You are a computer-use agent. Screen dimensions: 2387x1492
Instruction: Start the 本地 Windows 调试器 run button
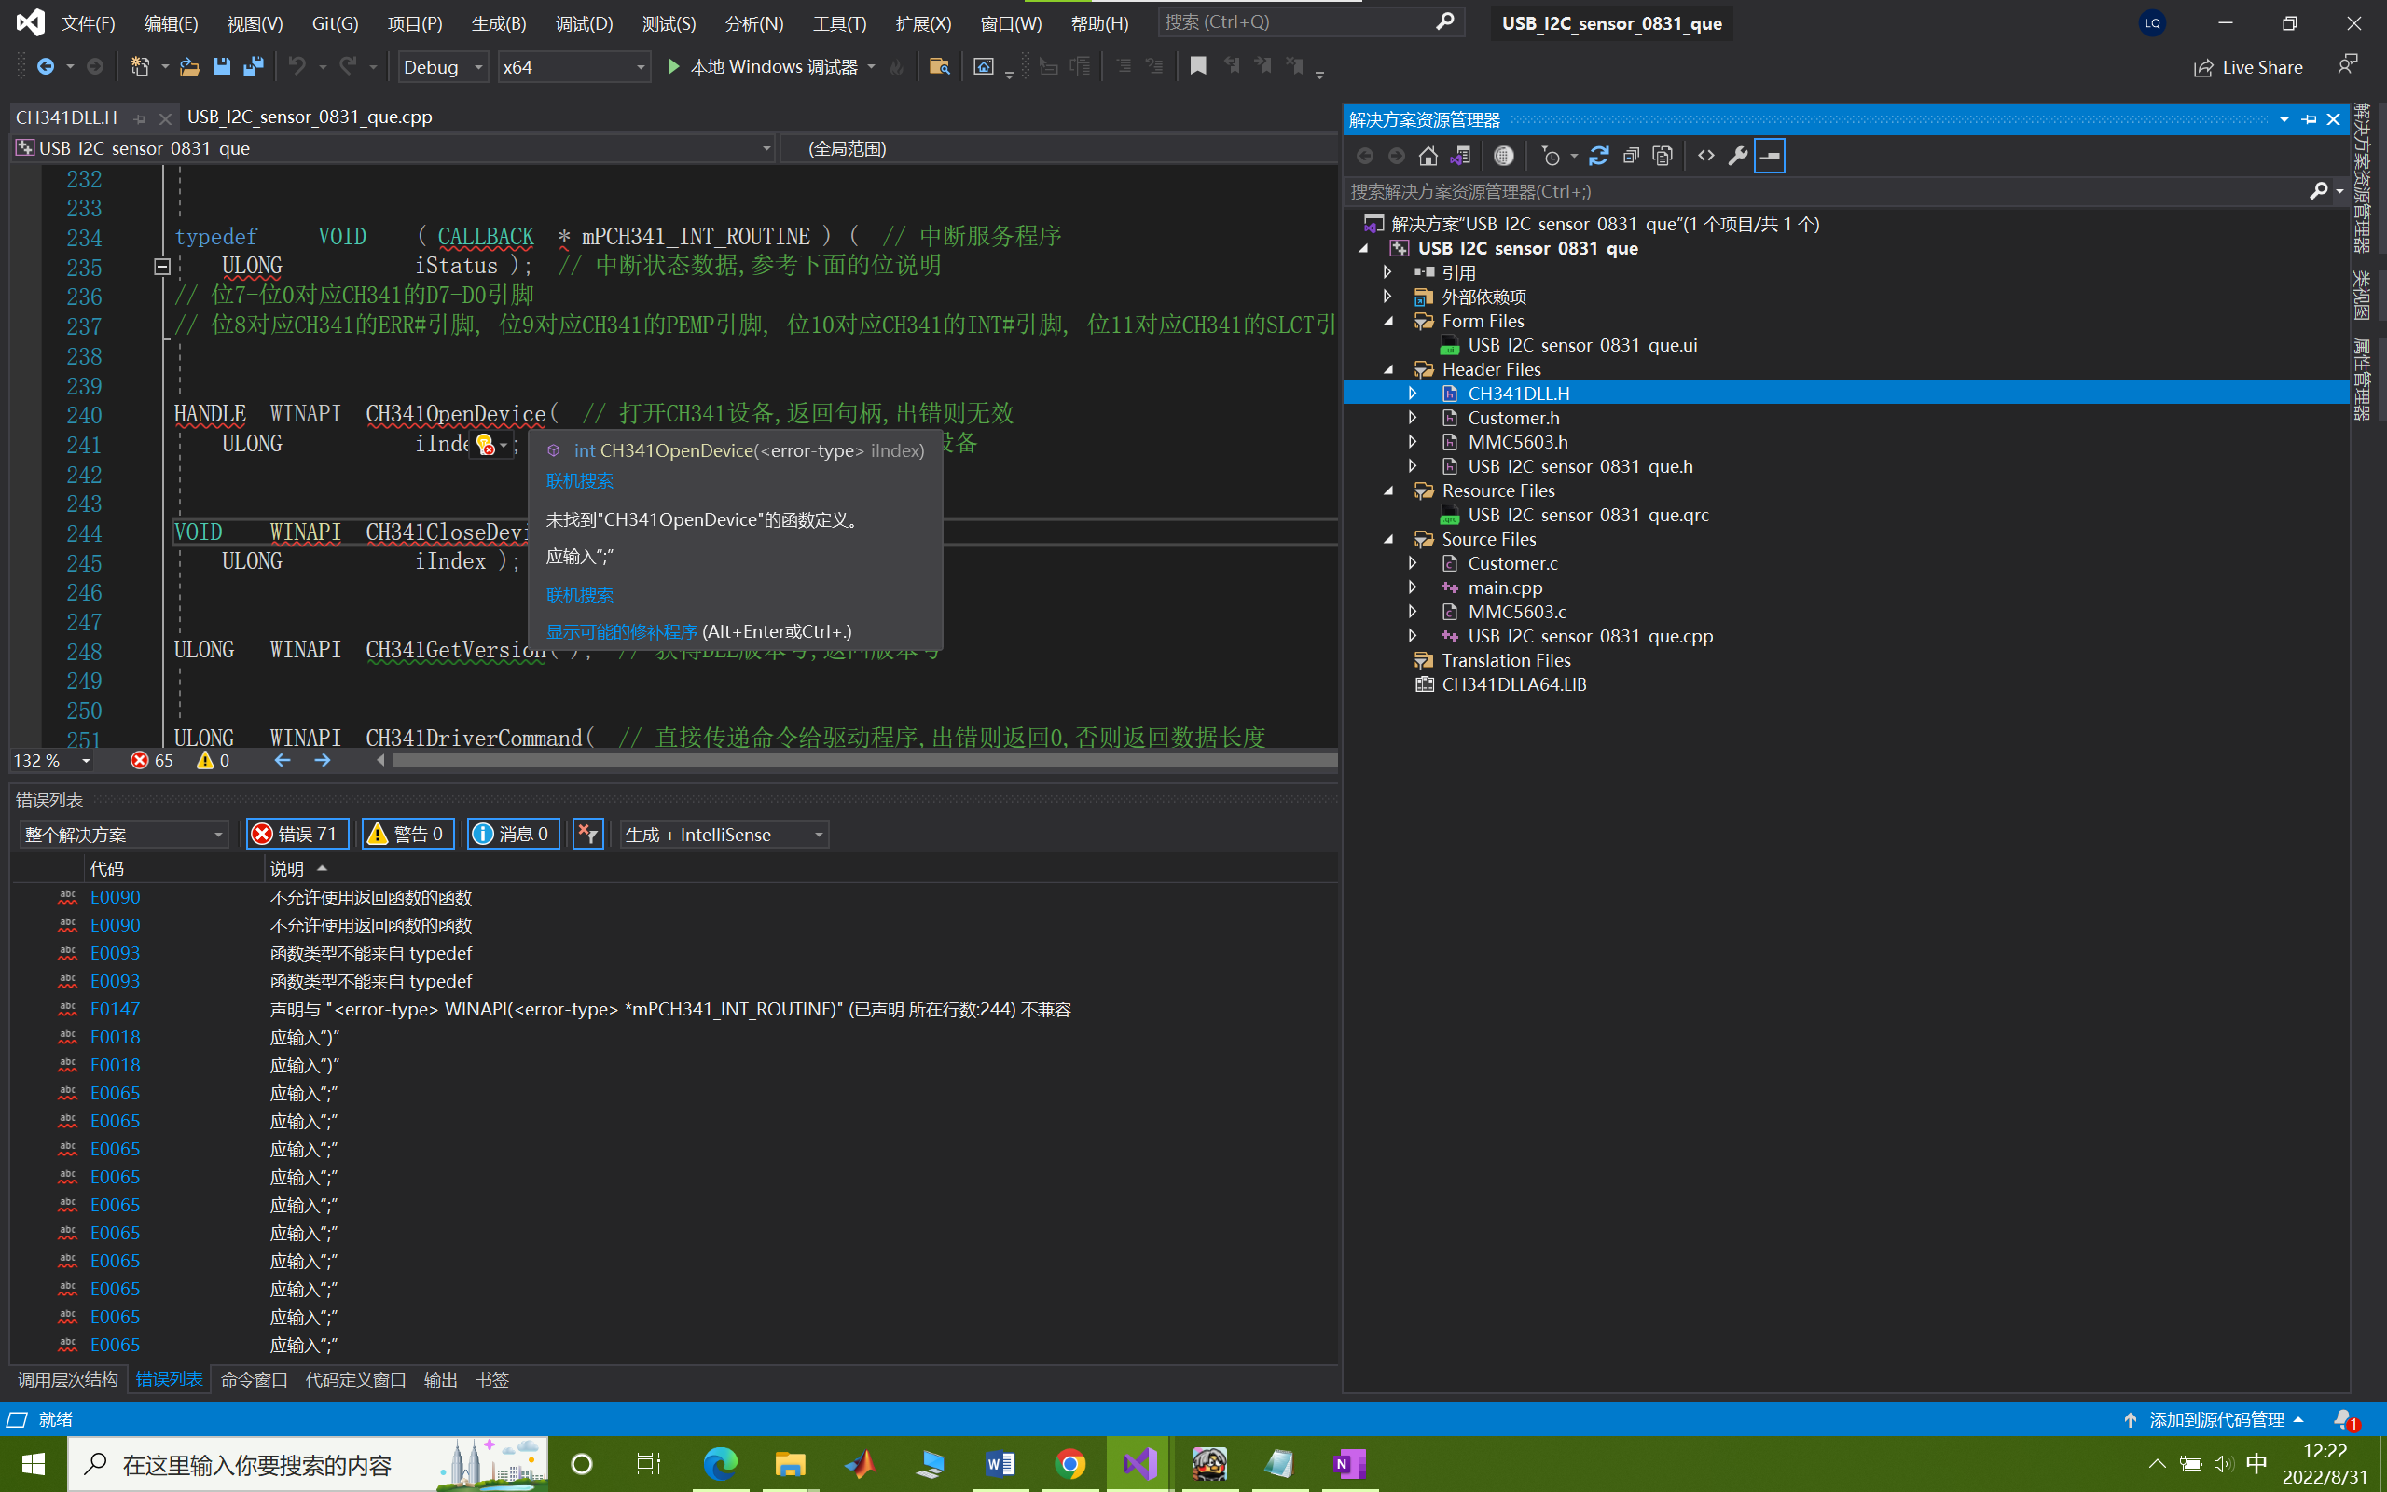click(x=762, y=67)
